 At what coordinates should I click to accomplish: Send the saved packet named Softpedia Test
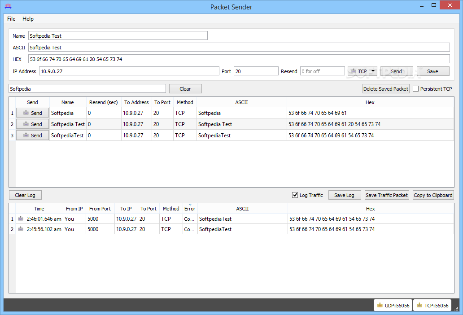tap(32, 124)
